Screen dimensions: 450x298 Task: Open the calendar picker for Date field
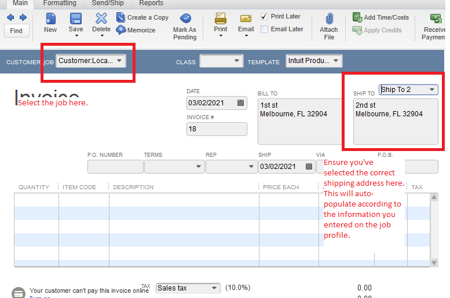pyautogui.click(x=241, y=102)
